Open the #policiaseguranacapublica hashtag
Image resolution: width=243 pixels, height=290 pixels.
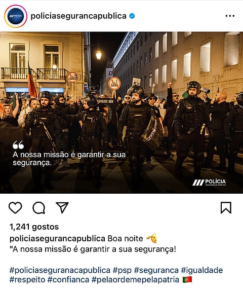coord(60,270)
